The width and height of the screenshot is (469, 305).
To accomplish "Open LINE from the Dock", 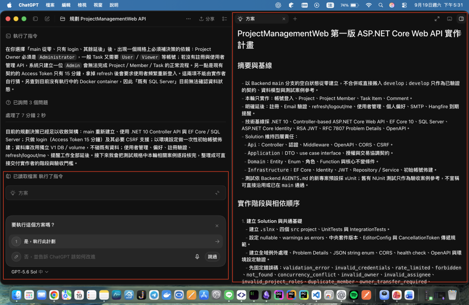I will tap(229, 295).
